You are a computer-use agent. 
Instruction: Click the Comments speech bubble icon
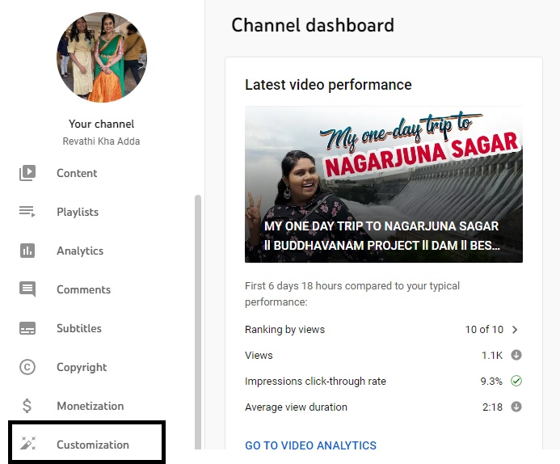point(27,289)
